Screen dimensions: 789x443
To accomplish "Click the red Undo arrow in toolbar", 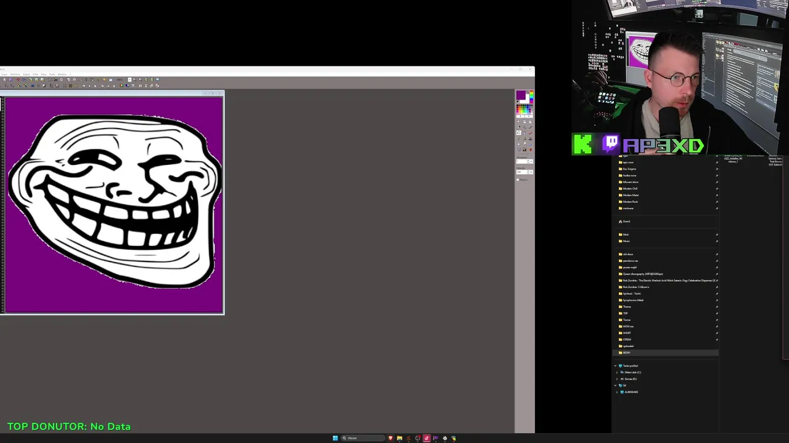I will pyautogui.click(x=18, y=79).
